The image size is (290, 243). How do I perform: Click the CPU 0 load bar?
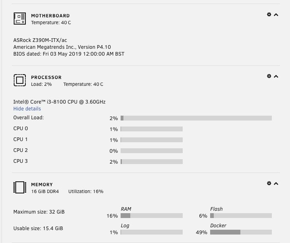[x=152, y=129]
